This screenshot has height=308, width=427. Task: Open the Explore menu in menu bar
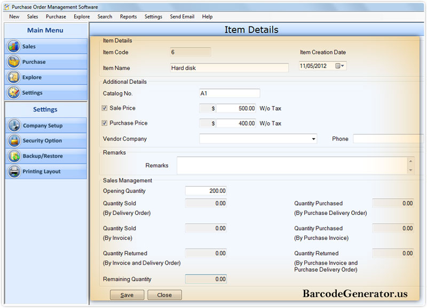tap(82, 17)
